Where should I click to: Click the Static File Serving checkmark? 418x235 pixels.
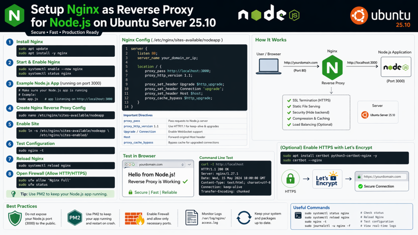(x=288, y=106)
